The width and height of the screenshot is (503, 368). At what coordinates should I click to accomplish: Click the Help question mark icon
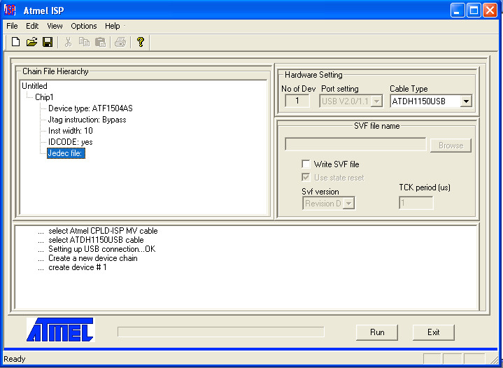pos(140,43)
